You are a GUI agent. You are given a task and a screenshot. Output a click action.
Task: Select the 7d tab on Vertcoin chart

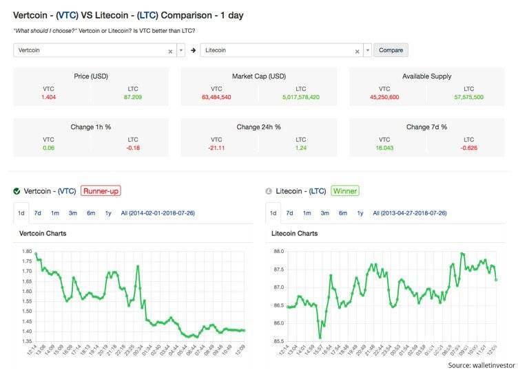coord(38,213)
